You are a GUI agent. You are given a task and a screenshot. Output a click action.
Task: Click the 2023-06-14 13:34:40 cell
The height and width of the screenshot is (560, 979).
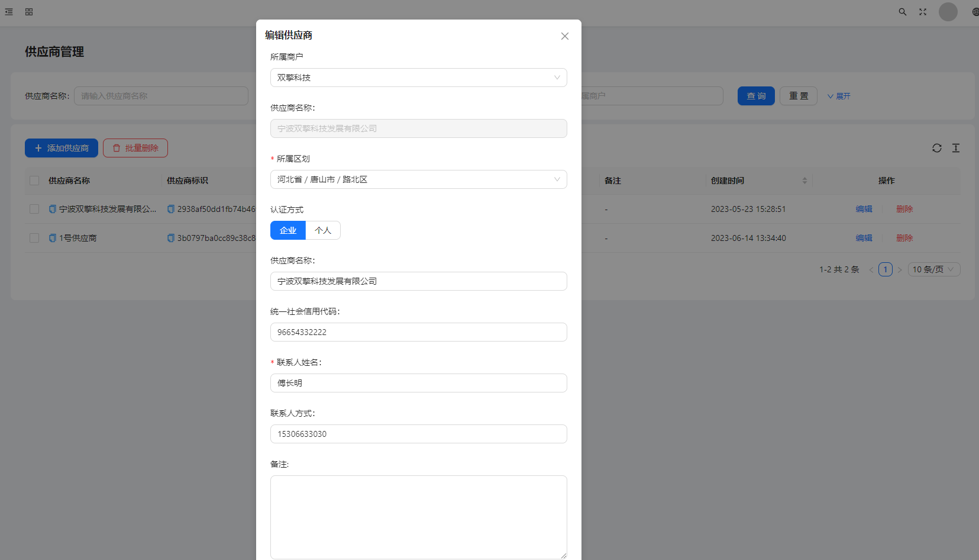(748, 238)
